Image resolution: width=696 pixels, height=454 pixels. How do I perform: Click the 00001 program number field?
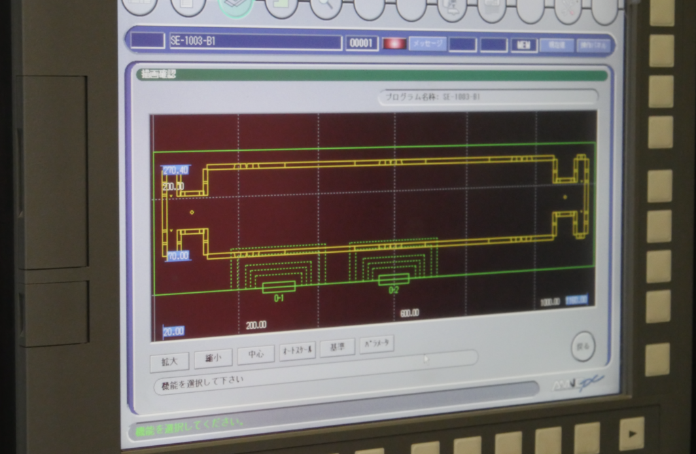(x=362, y=43)
